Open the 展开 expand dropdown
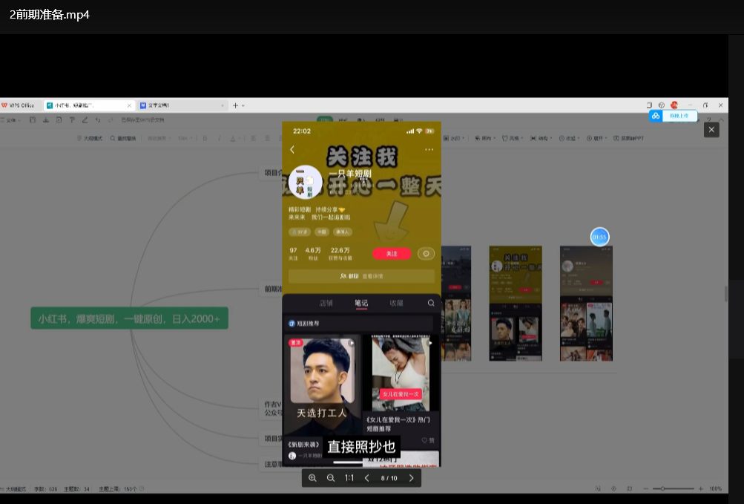Viewport: 744px width, 504px height. click(597, 138)
